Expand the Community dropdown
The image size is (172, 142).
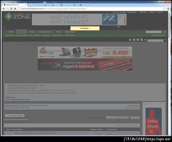click(45, 35)
